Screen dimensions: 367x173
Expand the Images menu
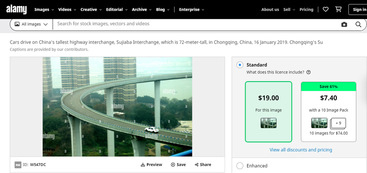pos(44,9)
